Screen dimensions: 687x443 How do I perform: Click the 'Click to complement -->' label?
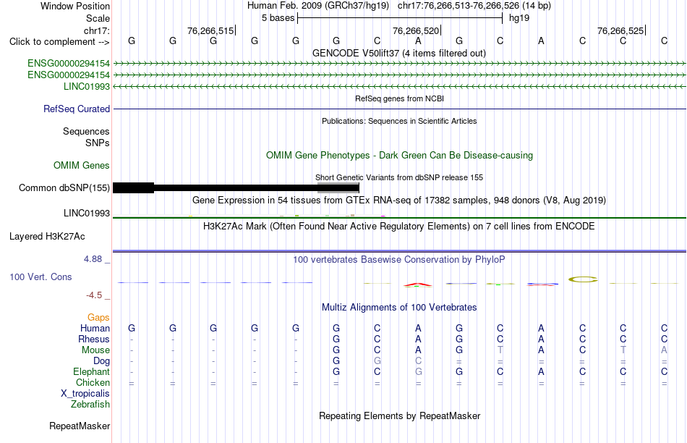(59, 42)
